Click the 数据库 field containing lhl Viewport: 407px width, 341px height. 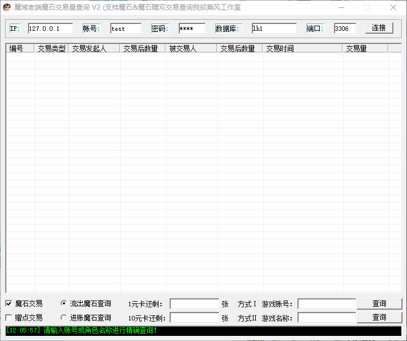(274, 29)
